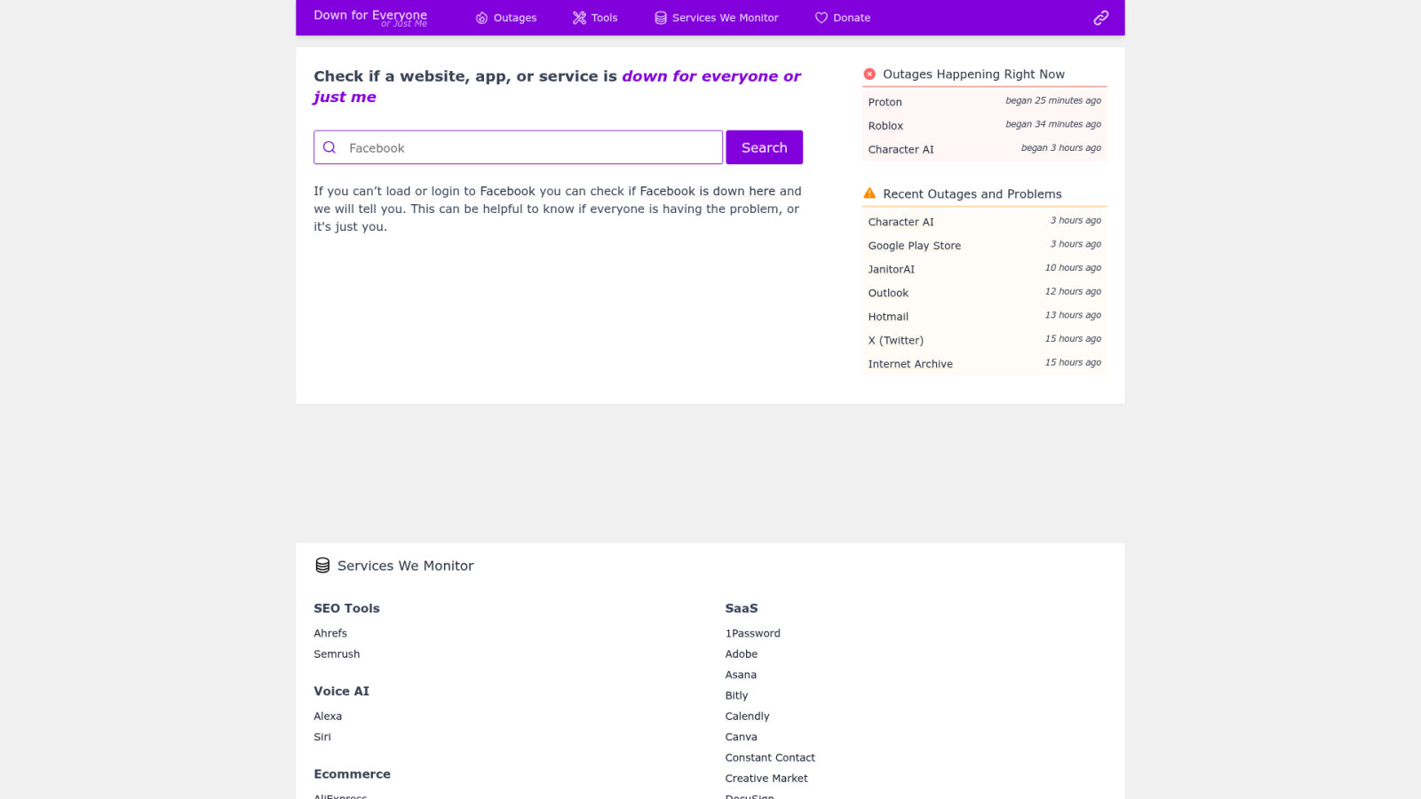The width and height of the screenshot is (1421, 799).
Task: Click the Constant Contact link
Action: click(x=770, y=758)
